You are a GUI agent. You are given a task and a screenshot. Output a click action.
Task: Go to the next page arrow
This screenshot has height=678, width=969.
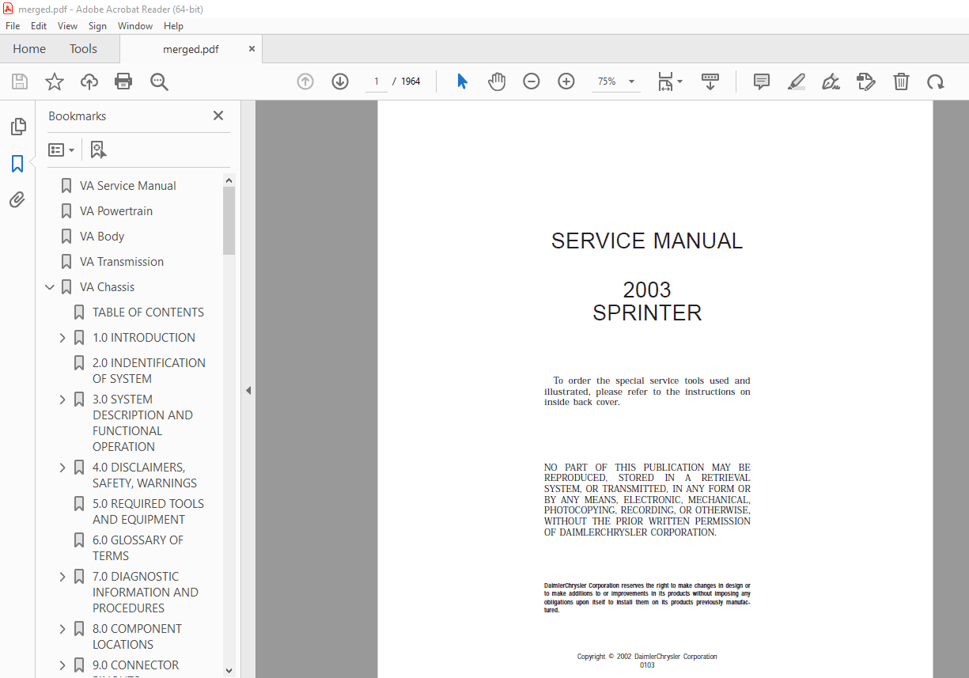tap(339, 81)
